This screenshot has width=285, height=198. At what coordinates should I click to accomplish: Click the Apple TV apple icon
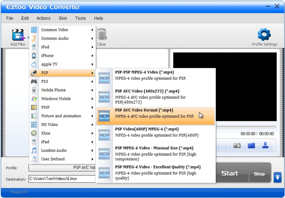pyautogui.click(x=34, y=64)
